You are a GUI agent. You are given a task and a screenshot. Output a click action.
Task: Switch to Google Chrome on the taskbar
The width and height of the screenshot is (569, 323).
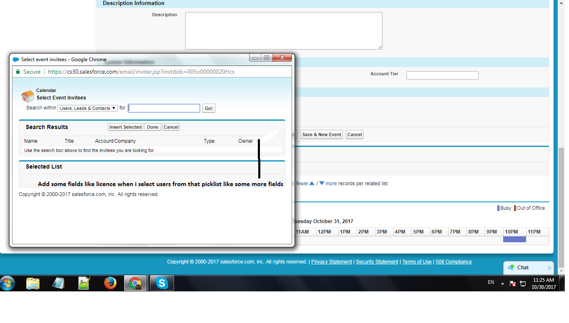coord(135,283)
